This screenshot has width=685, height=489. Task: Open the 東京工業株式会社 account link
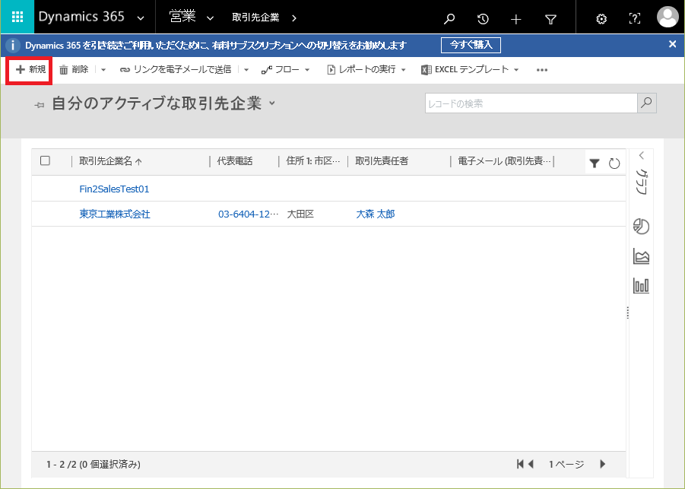[115, 214]
